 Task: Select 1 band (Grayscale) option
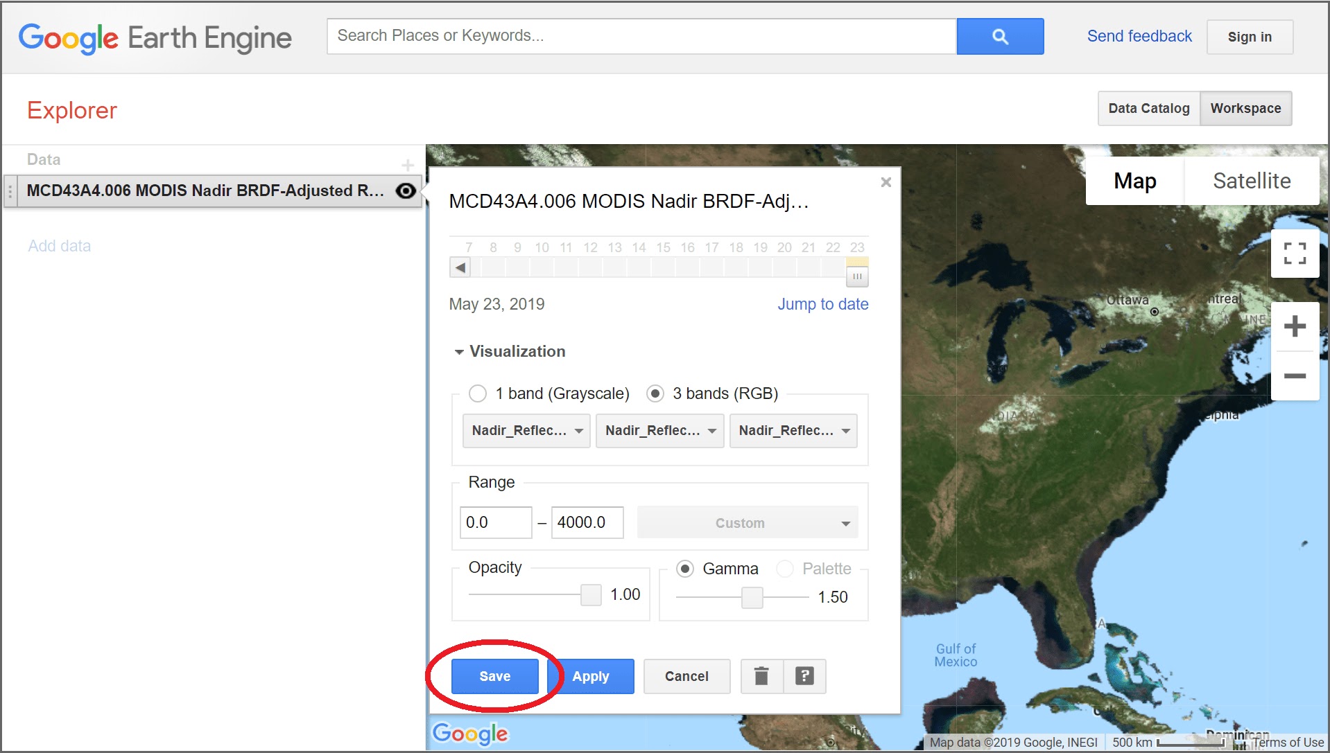tap(478, 393)
